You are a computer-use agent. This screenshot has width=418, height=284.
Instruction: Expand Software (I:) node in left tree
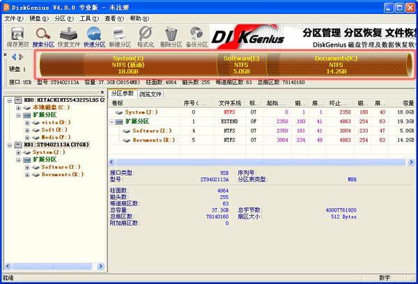(27, 167)
